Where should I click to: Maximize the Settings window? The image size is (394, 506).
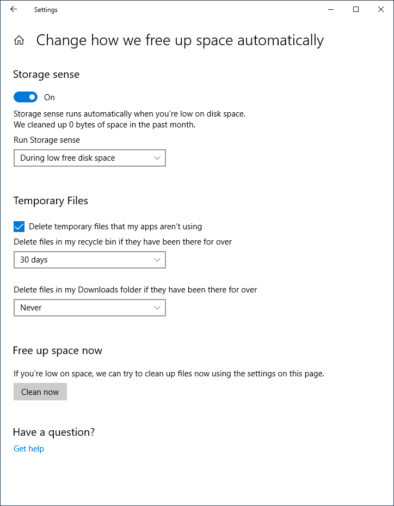tap(356, 10)
